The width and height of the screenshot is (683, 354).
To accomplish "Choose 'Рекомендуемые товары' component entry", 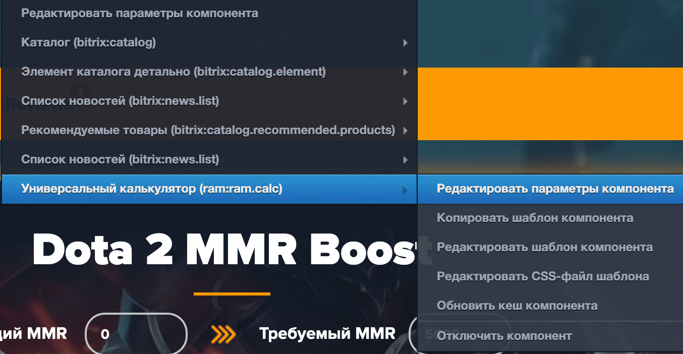I will 209,131.
